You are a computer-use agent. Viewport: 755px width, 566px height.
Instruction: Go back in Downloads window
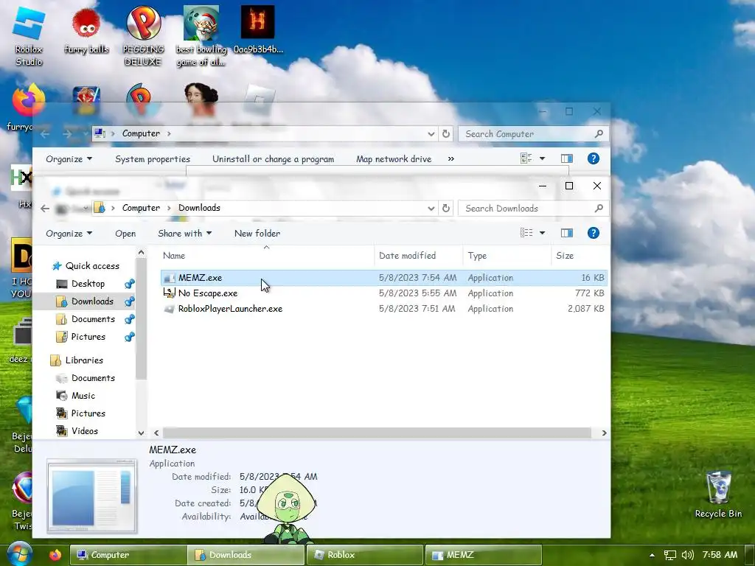[x=45, y=209]
